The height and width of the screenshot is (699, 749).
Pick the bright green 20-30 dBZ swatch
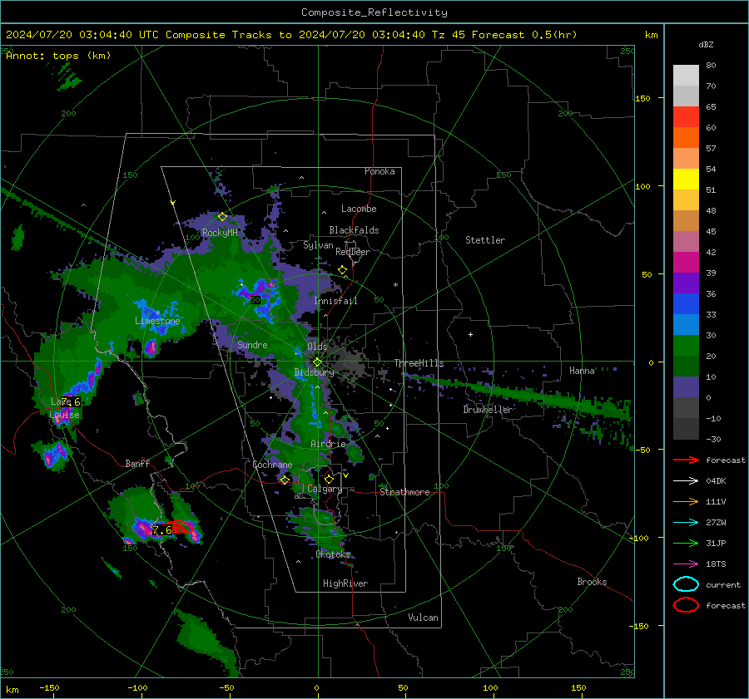pyautogui.click(x=686, y=346)
